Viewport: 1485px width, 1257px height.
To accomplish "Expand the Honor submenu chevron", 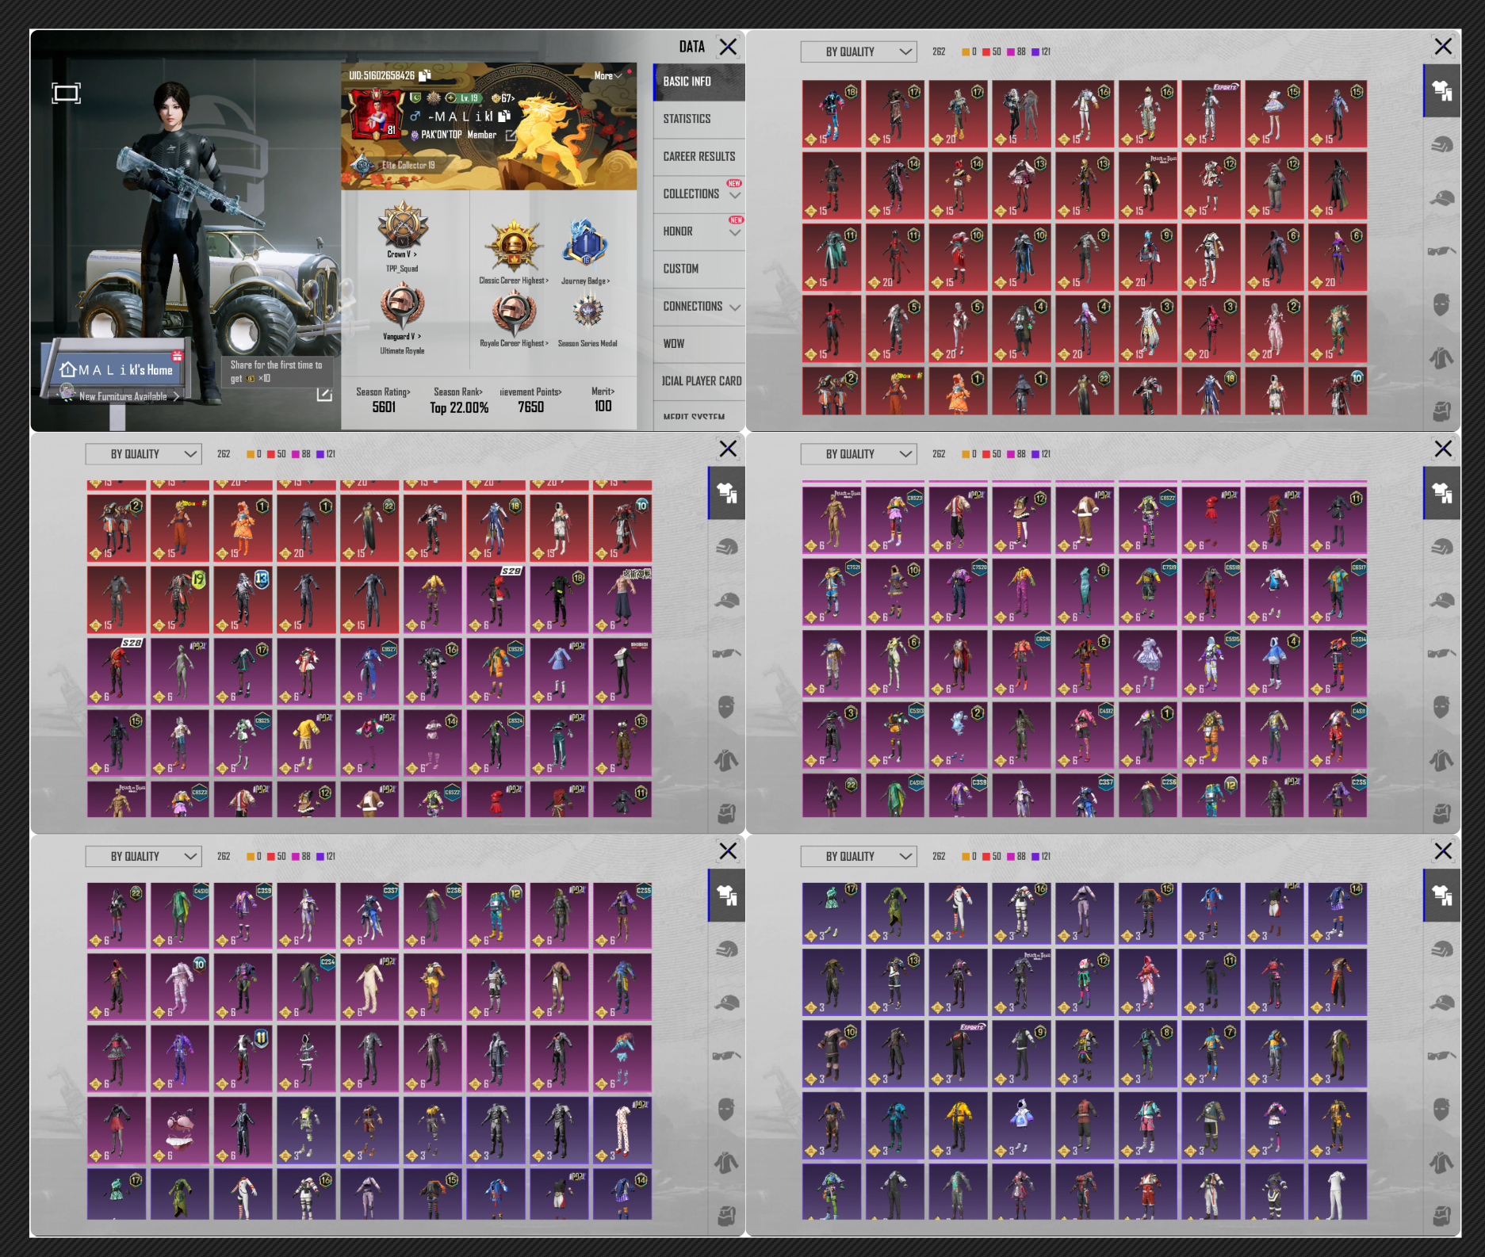I will (x=735, y=232).
